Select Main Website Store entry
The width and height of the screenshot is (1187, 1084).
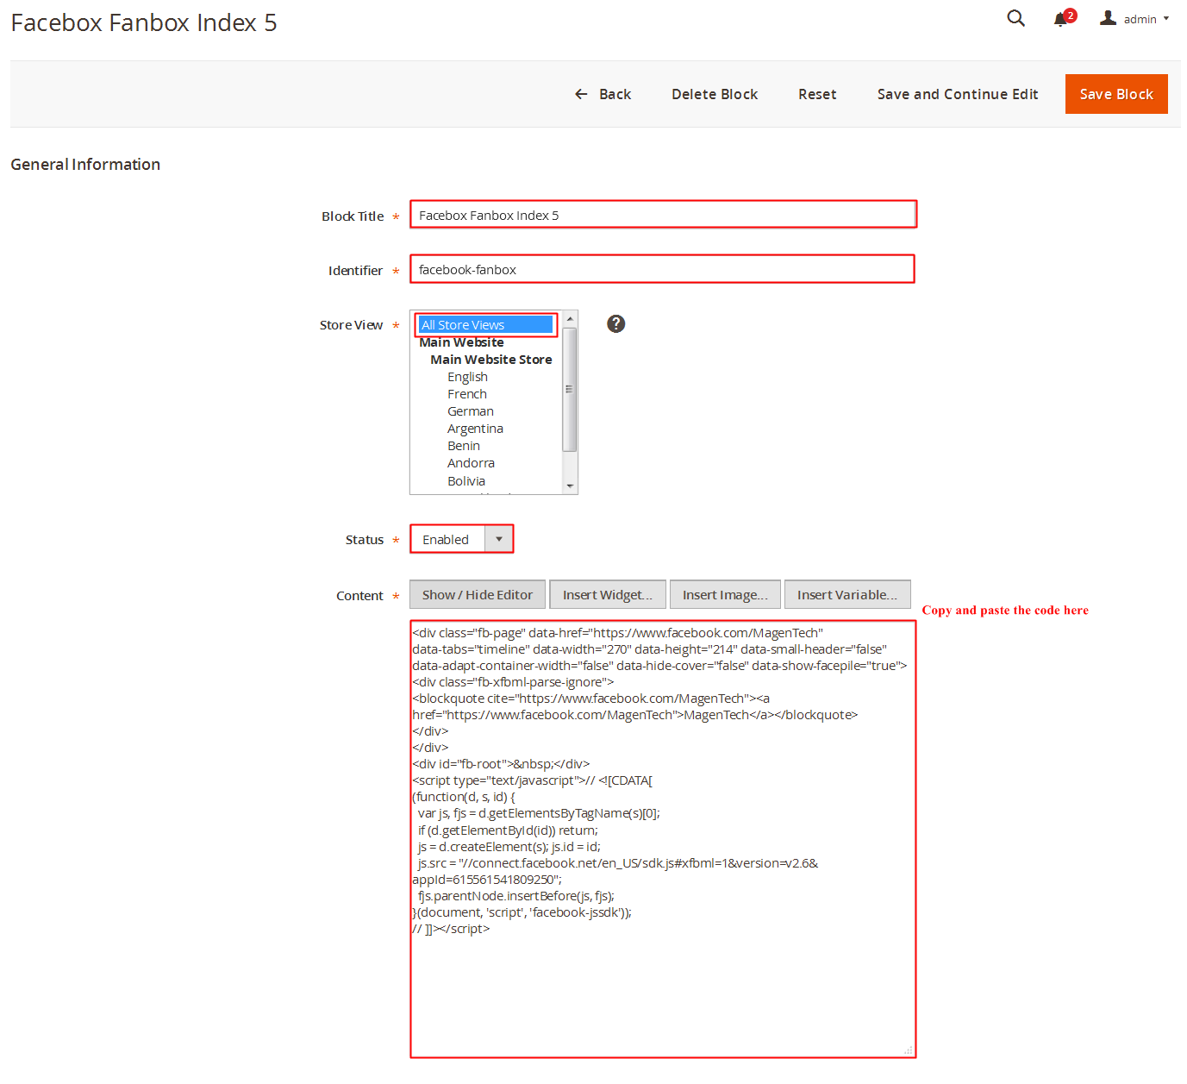pos(491,360)
